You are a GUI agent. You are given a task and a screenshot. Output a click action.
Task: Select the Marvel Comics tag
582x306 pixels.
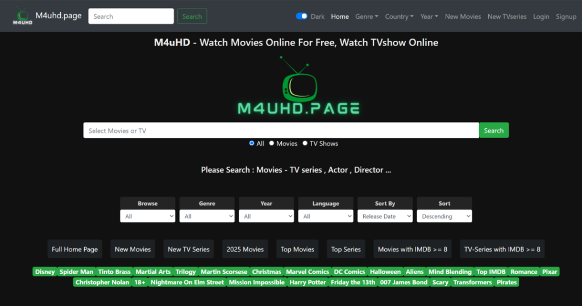click(x=307, y=272)
